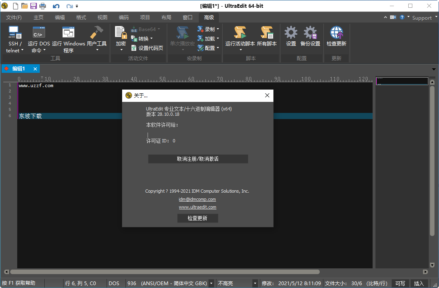Click the New file icon in title bar
This screenshot has height=288, width=439.
(x=16, y=6)
